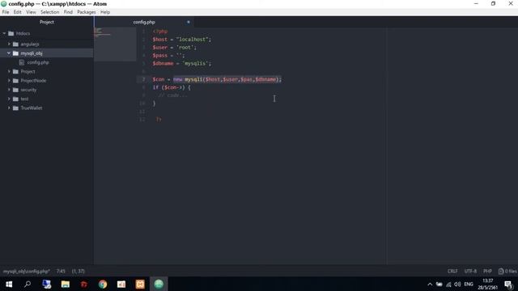Image resolution: width=518 pixels, height=291 pixels.
Task: Open the taskbar icon right of Chrome
Action: point(121,284)
